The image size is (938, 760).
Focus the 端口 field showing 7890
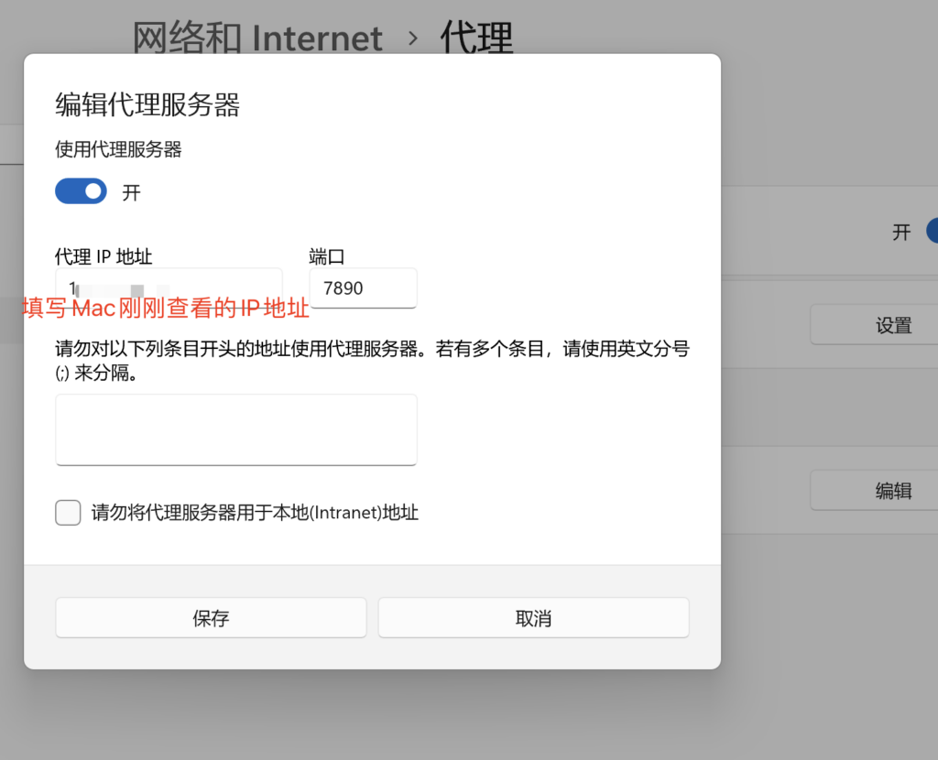(x=363, y=288)
